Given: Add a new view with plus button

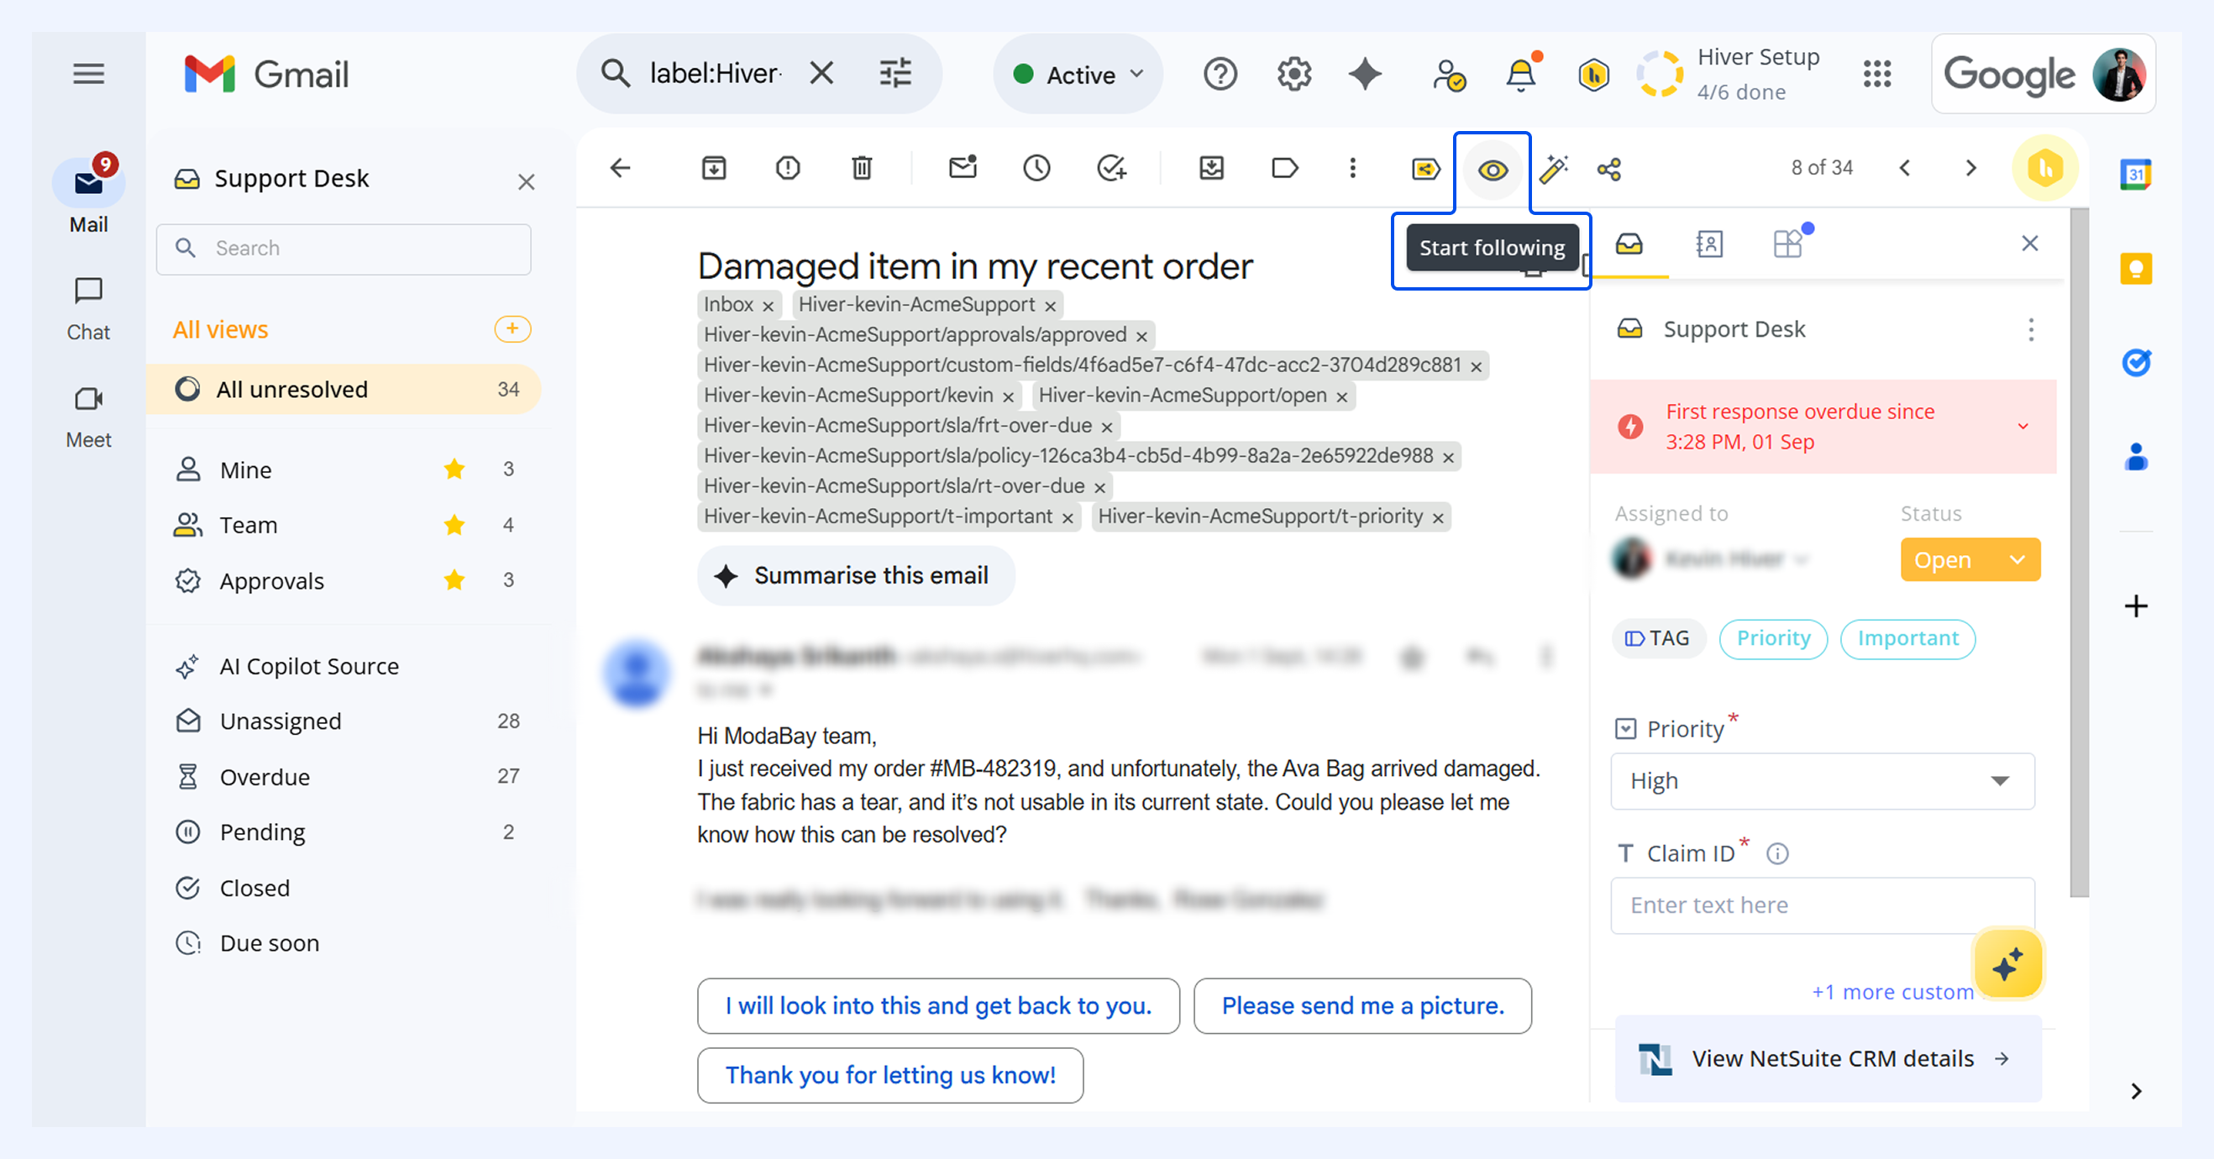Looking at the screenshot, I should 512,329.
